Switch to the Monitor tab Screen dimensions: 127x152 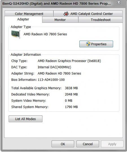point(60,20)
